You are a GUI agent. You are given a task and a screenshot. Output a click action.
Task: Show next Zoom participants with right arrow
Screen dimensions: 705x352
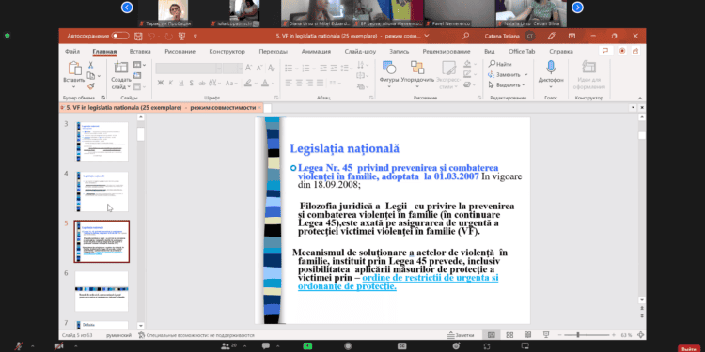point(577,8)
